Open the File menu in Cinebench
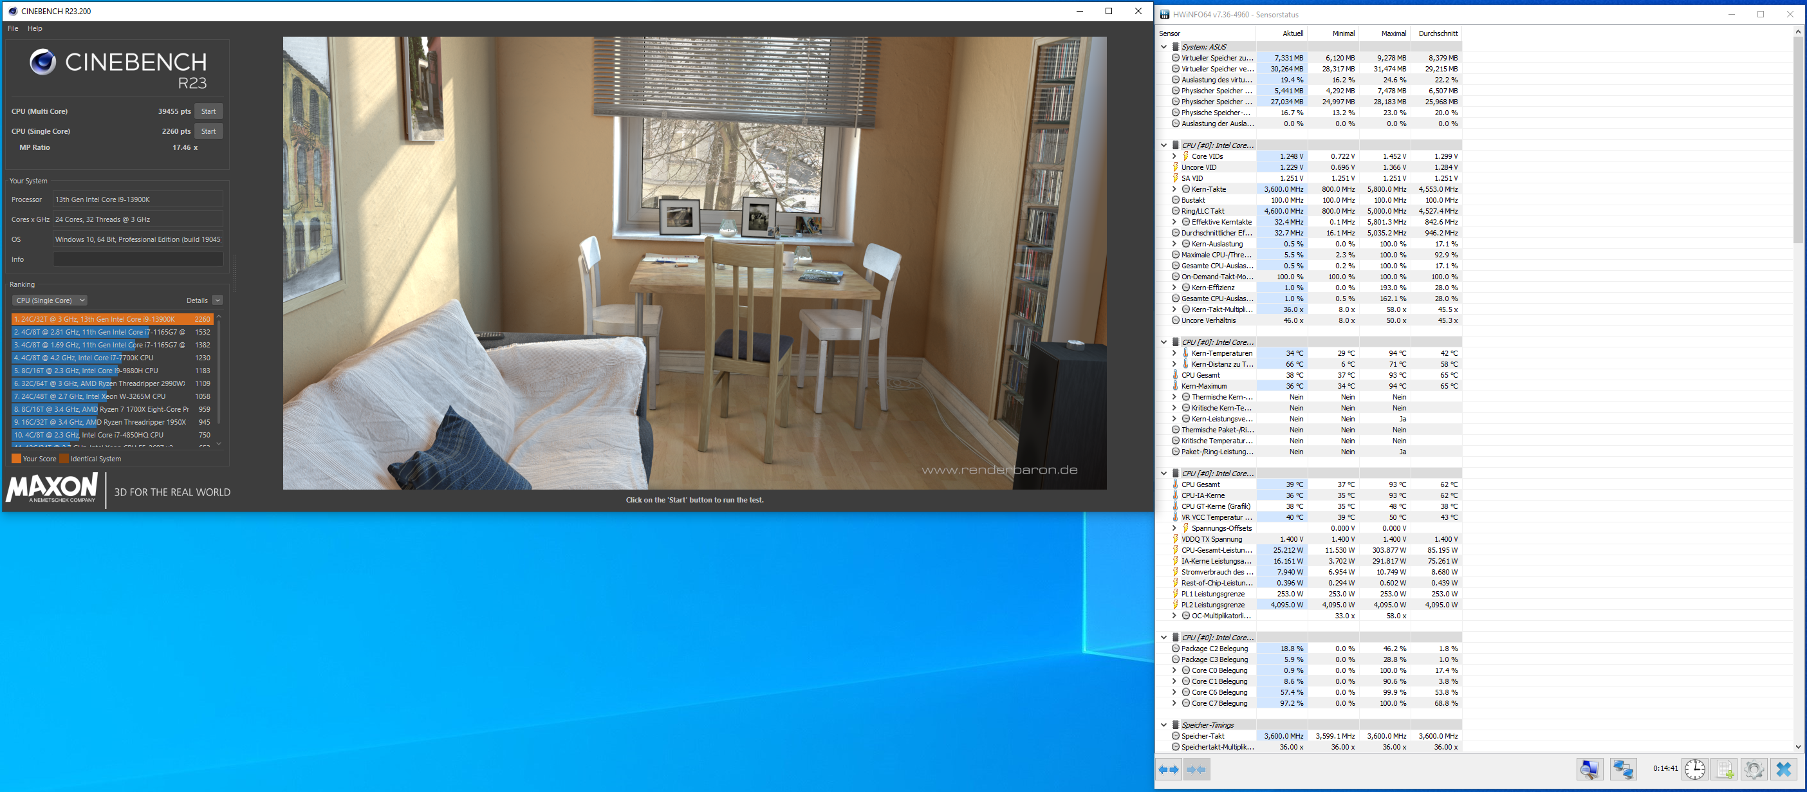 pos(13,29)
